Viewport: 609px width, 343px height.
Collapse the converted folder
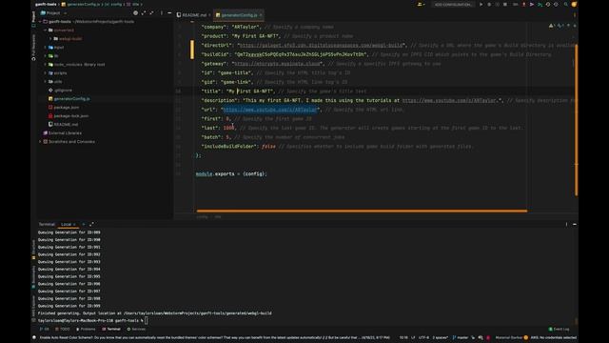point(45,30)
